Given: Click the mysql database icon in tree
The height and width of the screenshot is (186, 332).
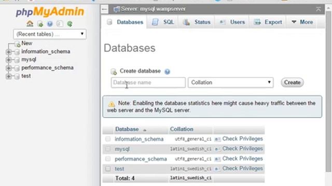Looking at the screenshot, I should 17,60.
